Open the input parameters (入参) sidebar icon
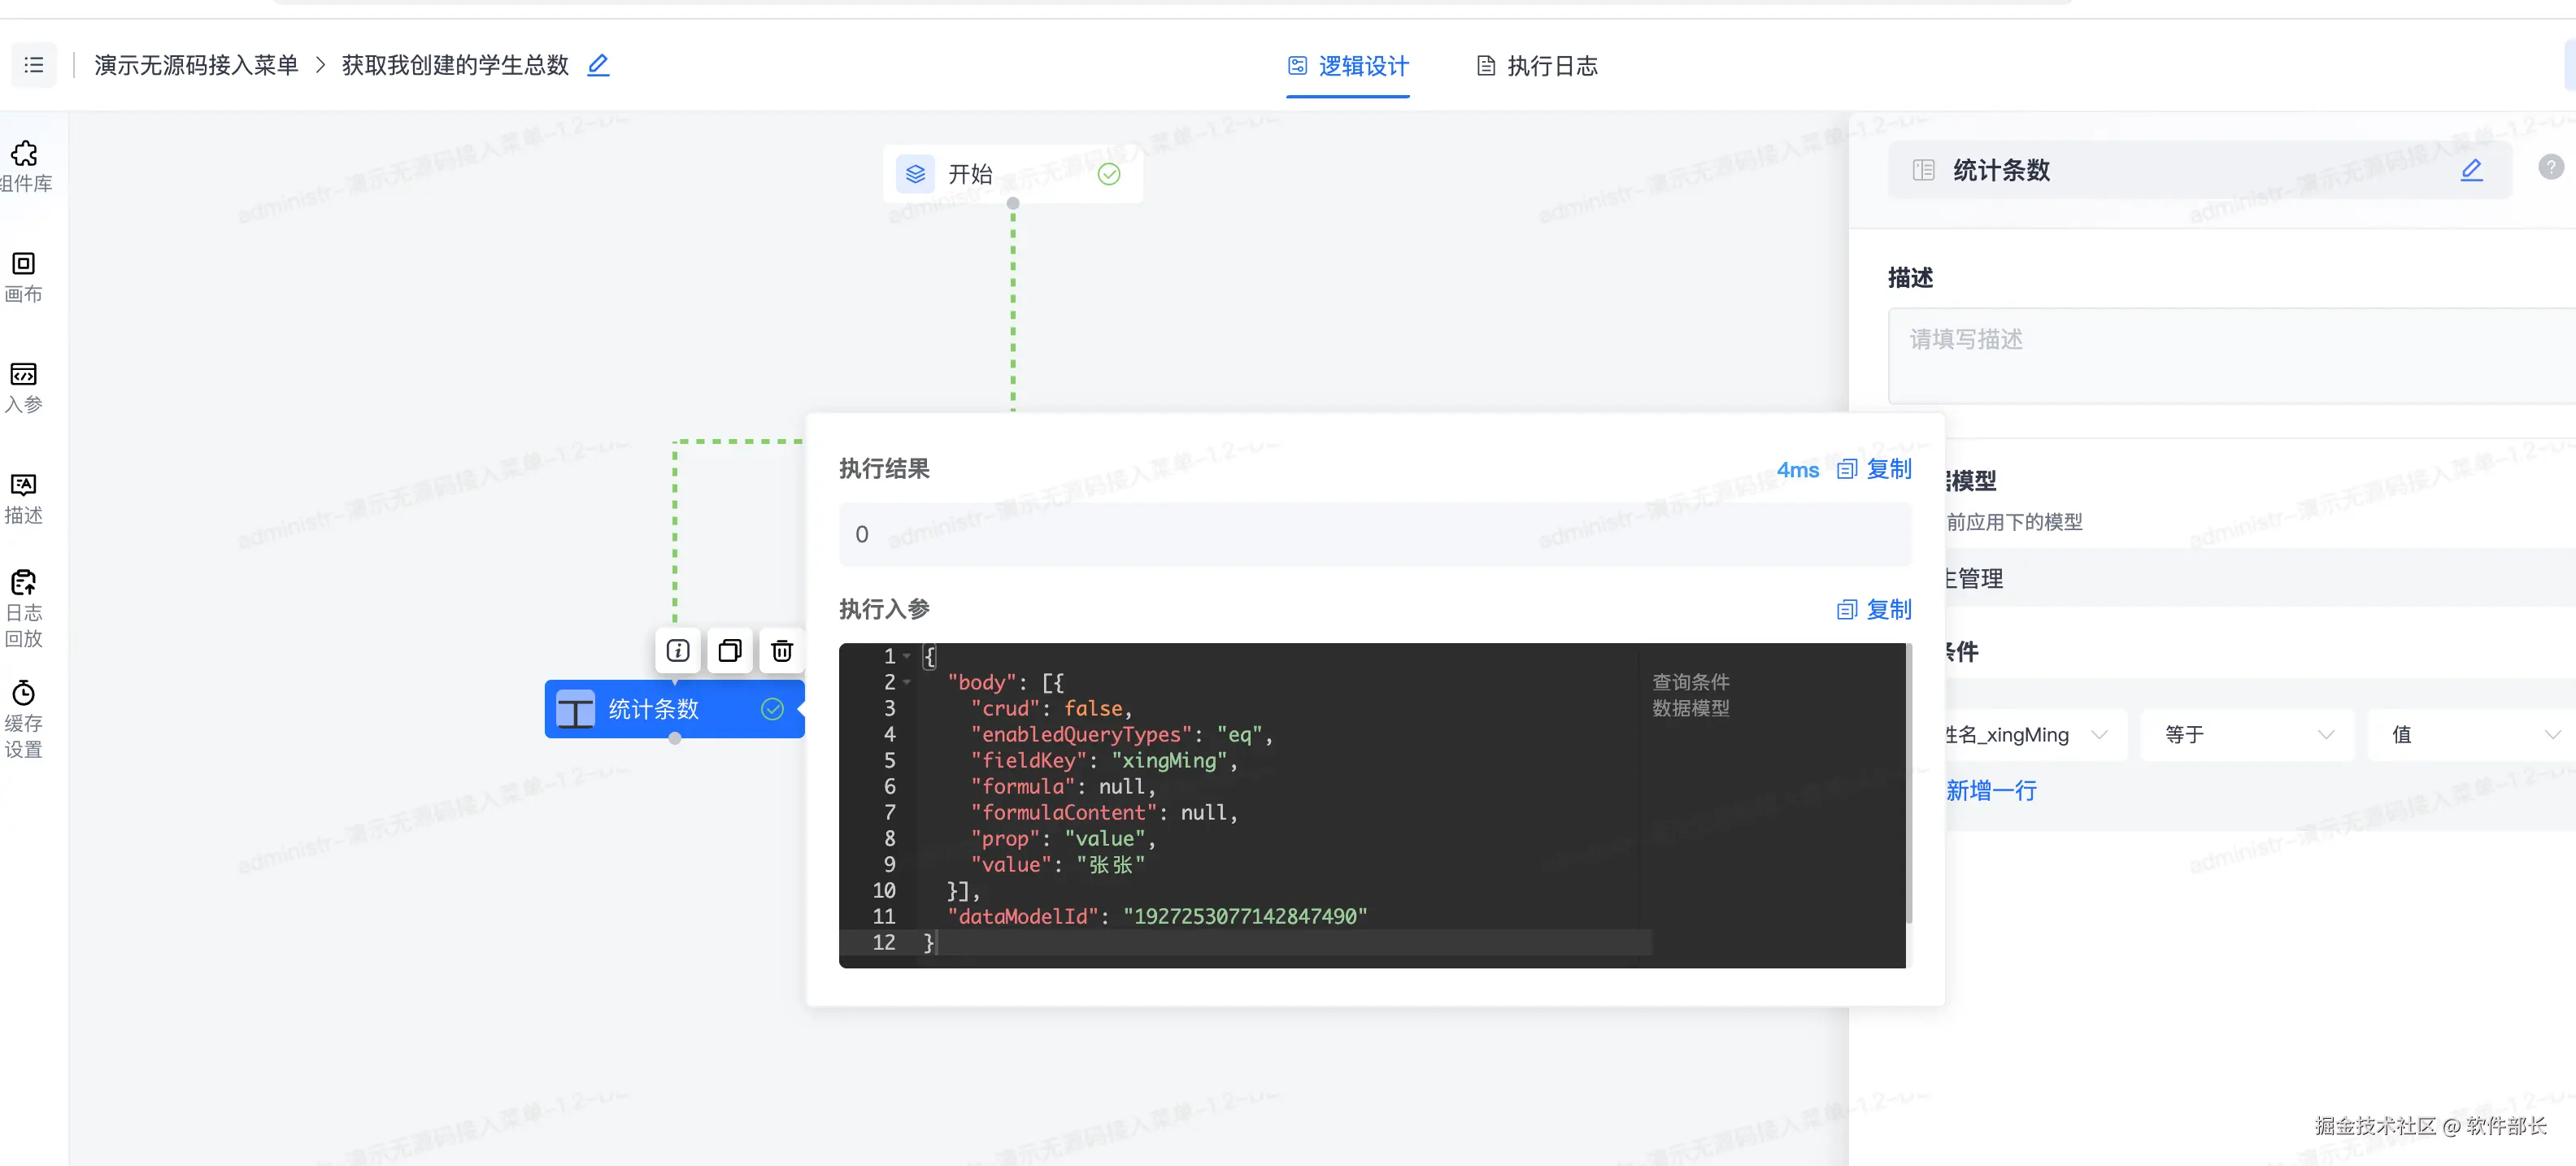The width and height of the screenshot is (2576, 1166). click(24, 386)
